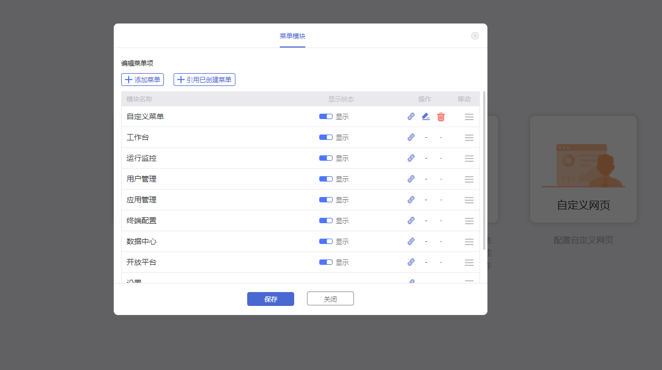Image resolution: width=662 pixels, height=370 pixels.
Task: Click the drag handle for 运行监控
Action: click(469, 159)
